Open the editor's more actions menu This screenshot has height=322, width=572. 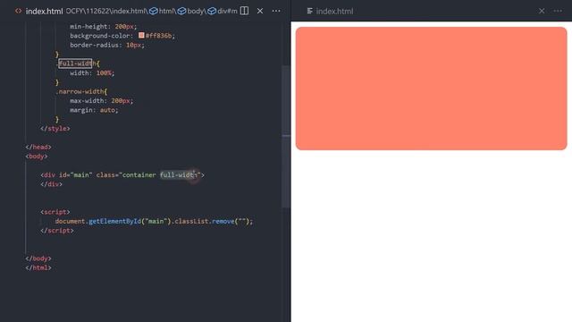(276, 11)
